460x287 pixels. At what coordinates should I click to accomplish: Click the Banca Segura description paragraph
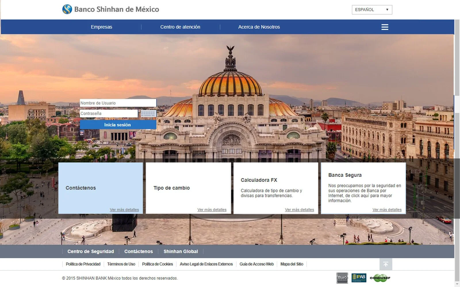[365, 193]
